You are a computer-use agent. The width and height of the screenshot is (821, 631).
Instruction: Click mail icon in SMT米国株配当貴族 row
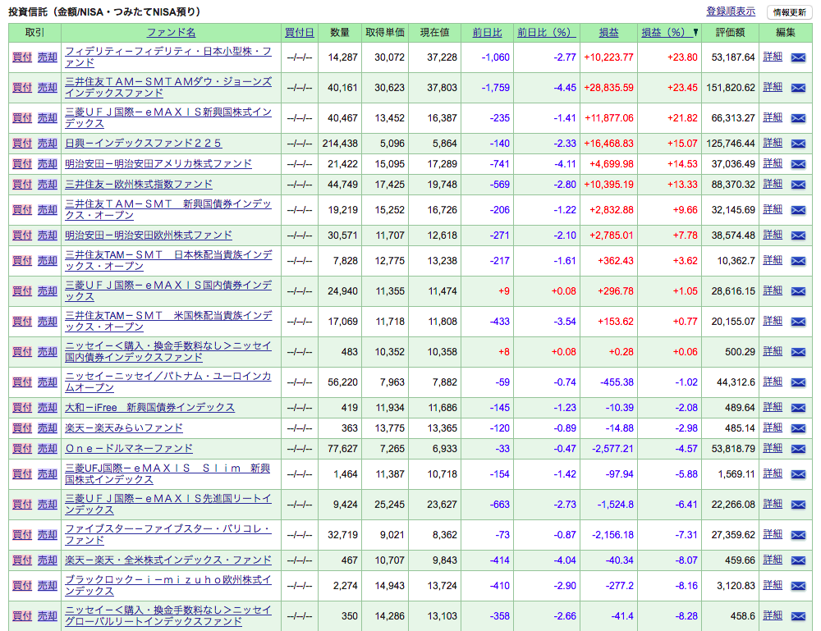(798, 322)
